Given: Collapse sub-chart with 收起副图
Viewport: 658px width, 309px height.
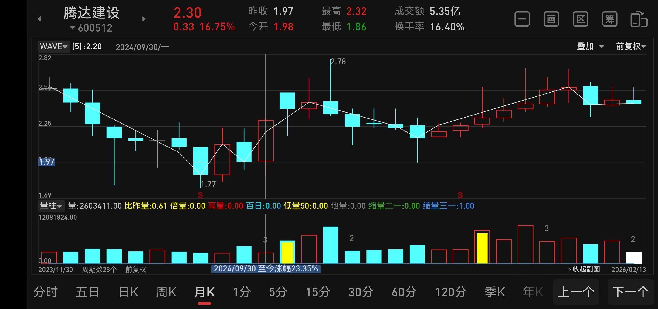Looking at the screenshot, I should pyautogui.click(x=584, y=269).
